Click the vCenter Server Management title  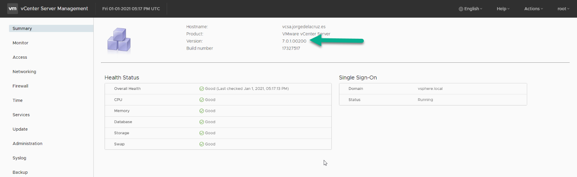[x=54, y=8]
